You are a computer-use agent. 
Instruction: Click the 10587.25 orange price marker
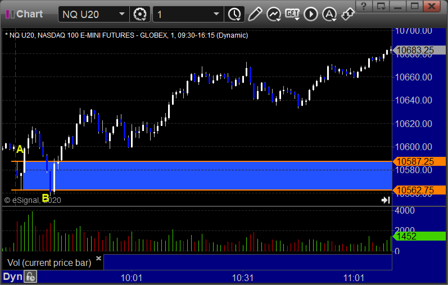point(419,161)
